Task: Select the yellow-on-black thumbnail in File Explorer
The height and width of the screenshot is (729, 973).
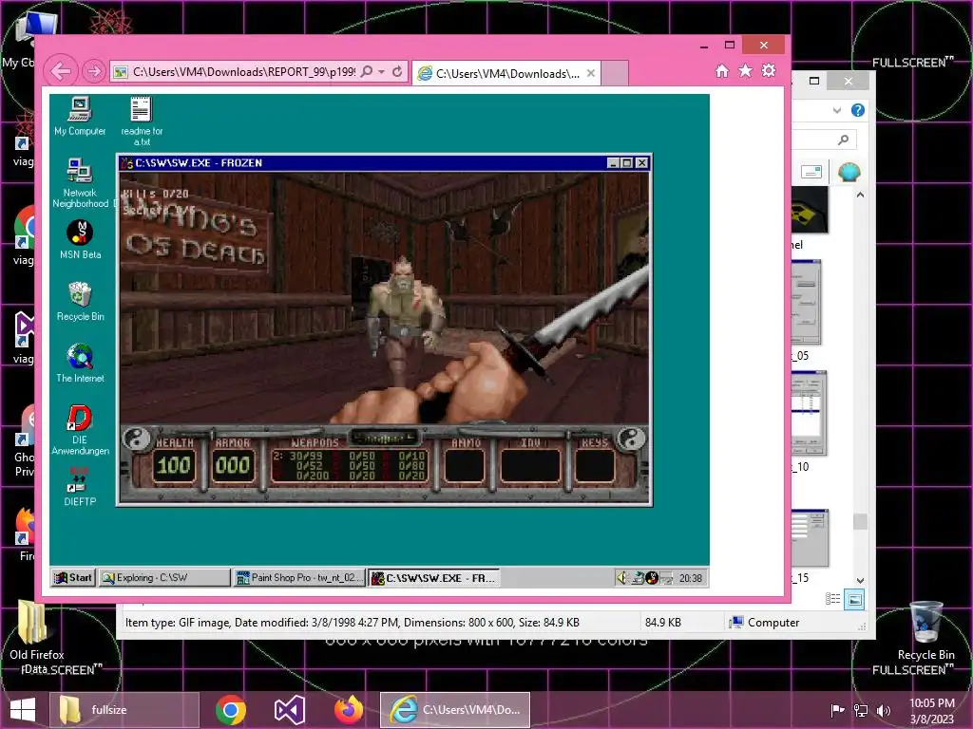Action: click(810, 210)
